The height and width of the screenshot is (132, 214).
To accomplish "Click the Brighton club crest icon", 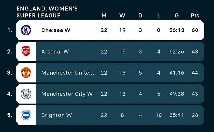I will pos(26,115).
